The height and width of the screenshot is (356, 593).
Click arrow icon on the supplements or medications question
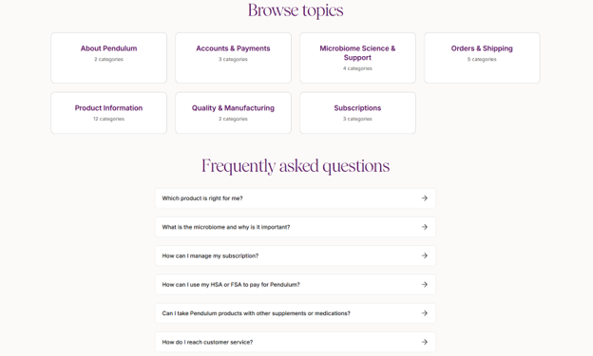pos(425,313)
